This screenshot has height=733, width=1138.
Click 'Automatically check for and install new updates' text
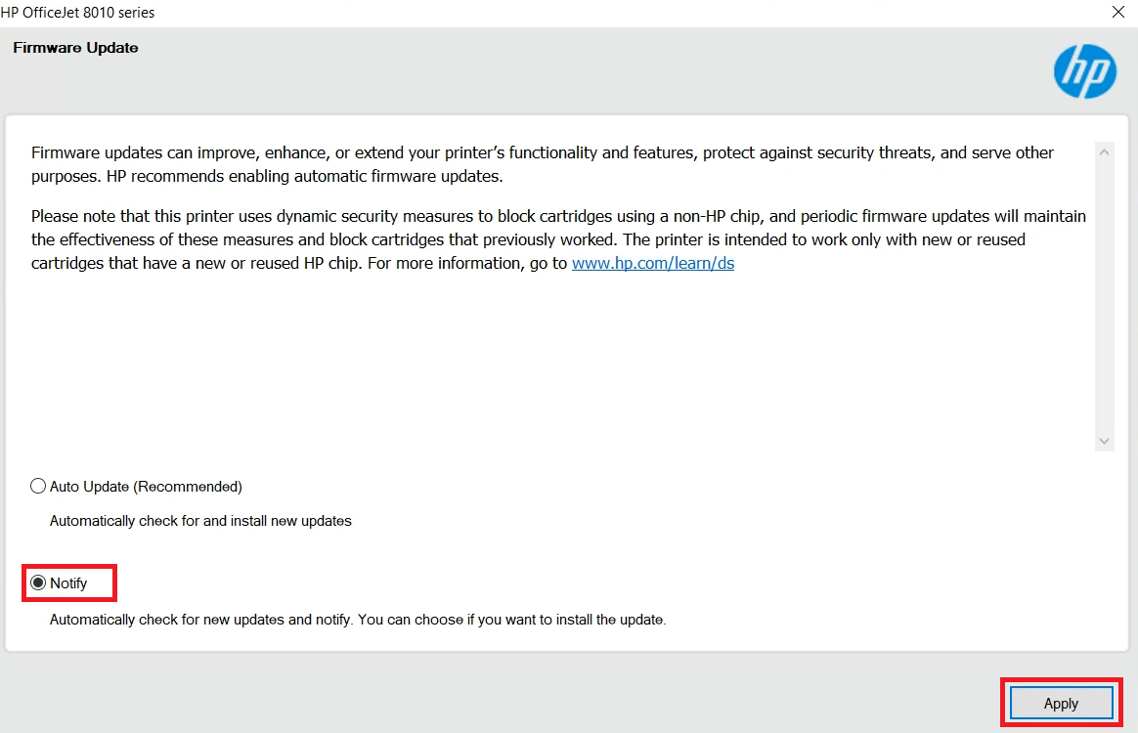pyautogui.click(x=200, y=521)
